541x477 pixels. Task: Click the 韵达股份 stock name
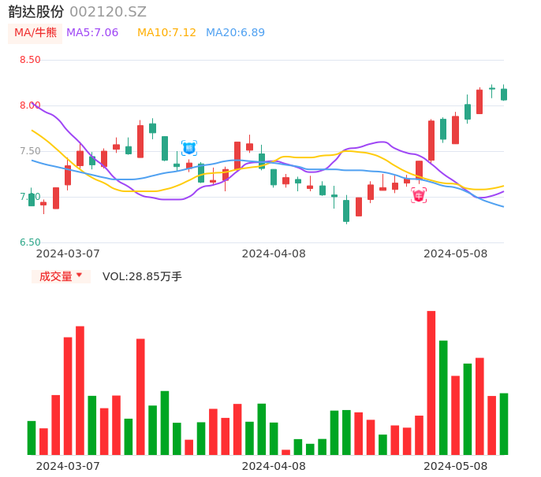36,12
